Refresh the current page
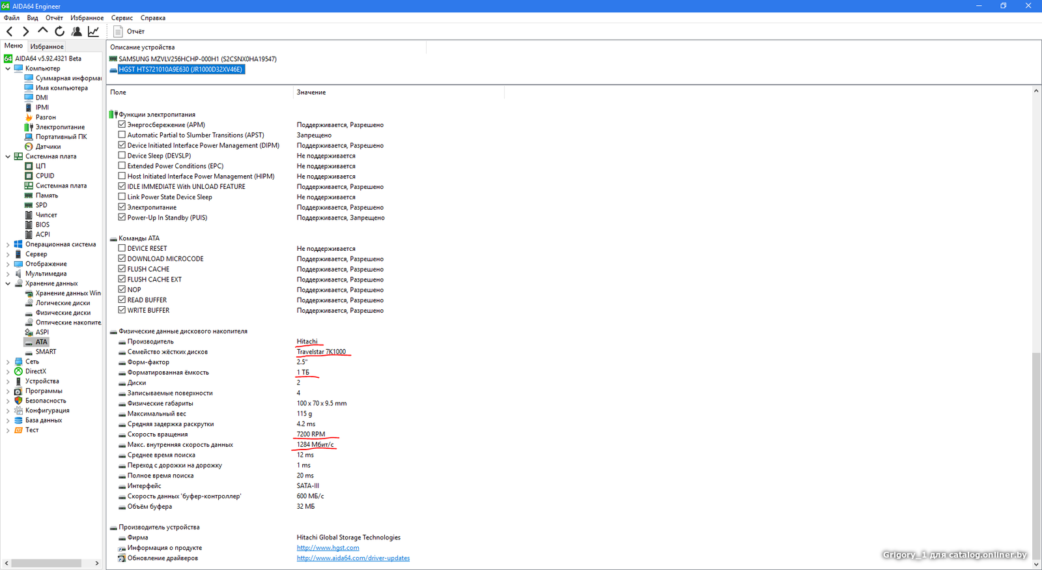 coord(60,31)
